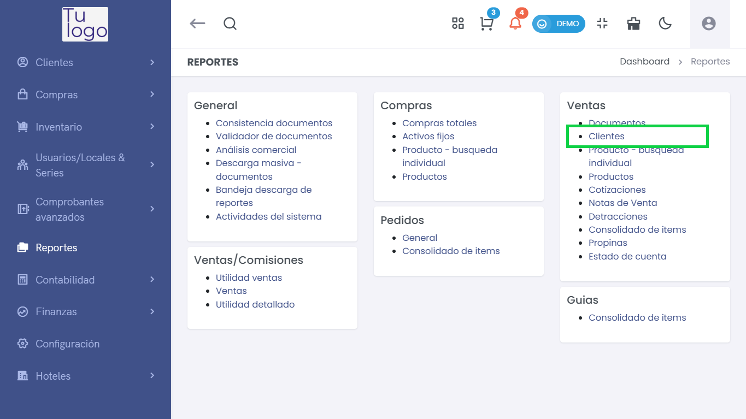This screenshot has width=746, height=419.
Task: Expand the Contabilidad sidebar menu
Action: coord(85,280)
